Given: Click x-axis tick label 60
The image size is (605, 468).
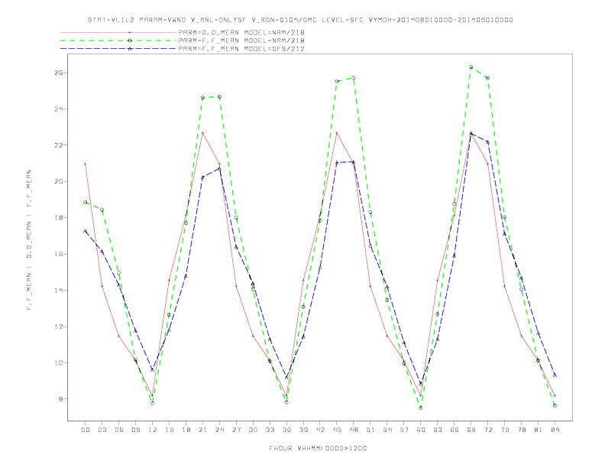Looking at the screenshot, I should pos(421,430).
